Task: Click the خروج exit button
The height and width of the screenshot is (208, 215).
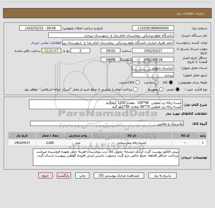Action: click(x=46, y=176)
